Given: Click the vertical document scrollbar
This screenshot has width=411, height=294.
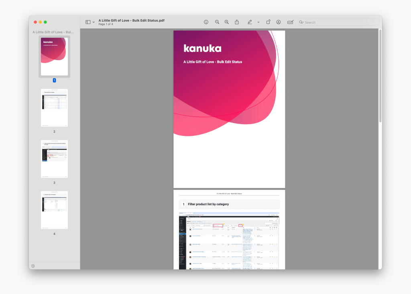Looking at the screenshot, I should [380, 76].
